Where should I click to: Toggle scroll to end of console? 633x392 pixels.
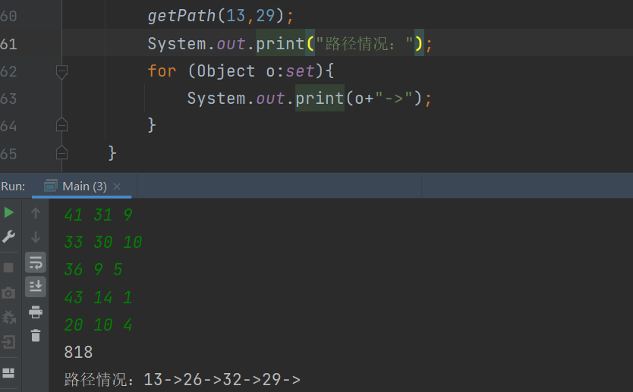[x=36, y=287]
